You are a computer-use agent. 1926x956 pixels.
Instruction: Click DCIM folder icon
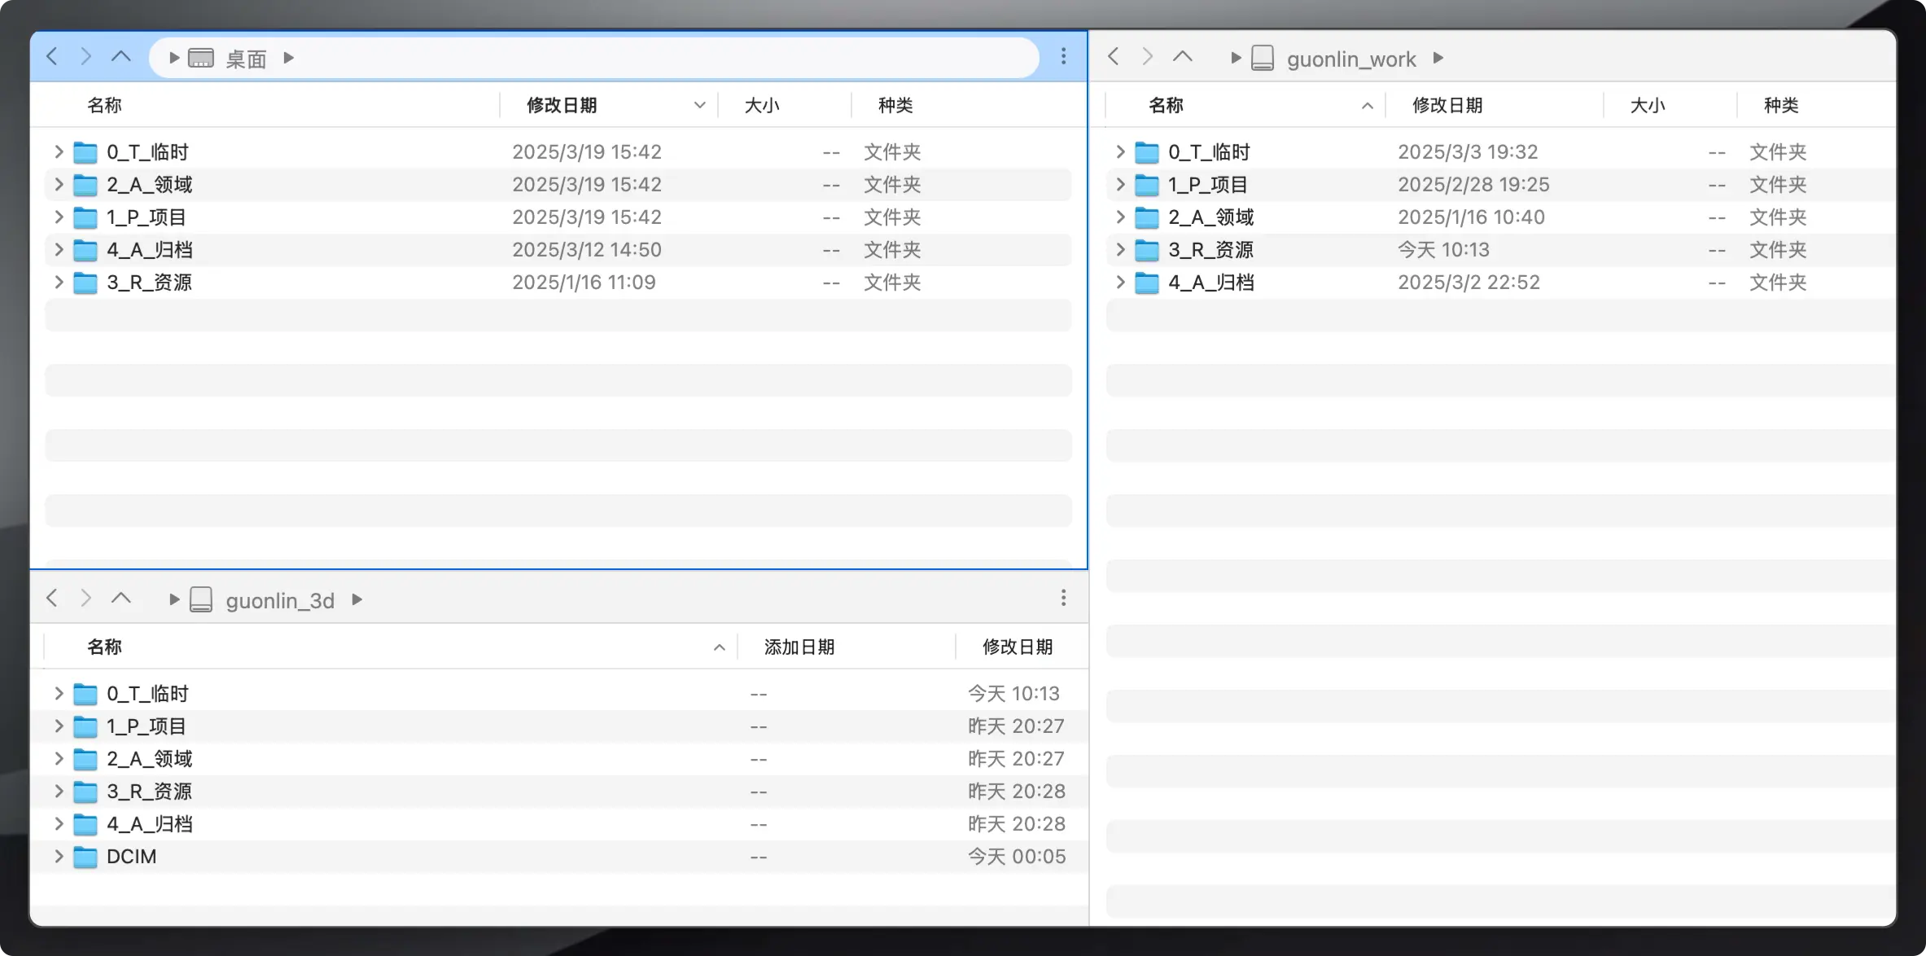85,857
